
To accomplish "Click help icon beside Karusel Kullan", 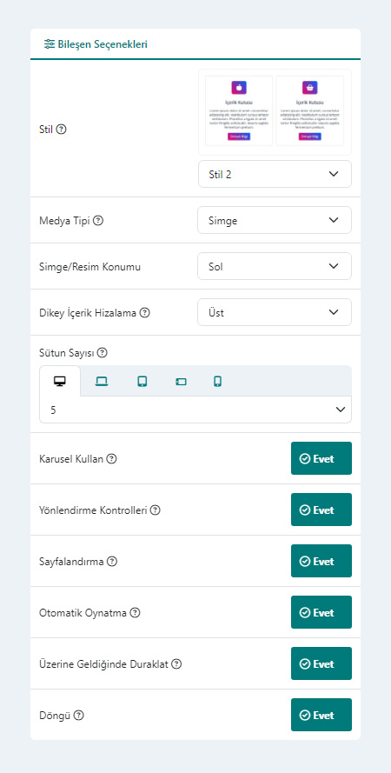I will [112, 459].
